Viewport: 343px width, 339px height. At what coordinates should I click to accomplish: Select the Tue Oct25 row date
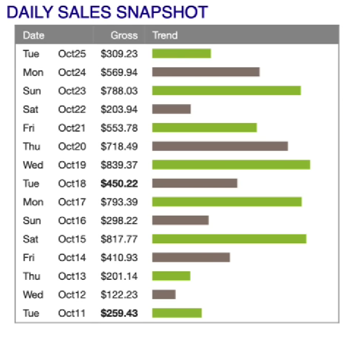click(54, 54)
